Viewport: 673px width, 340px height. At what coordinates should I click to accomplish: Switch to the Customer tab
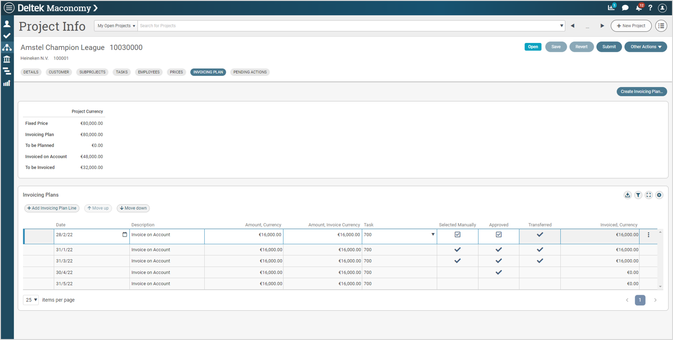coord(59,72)
